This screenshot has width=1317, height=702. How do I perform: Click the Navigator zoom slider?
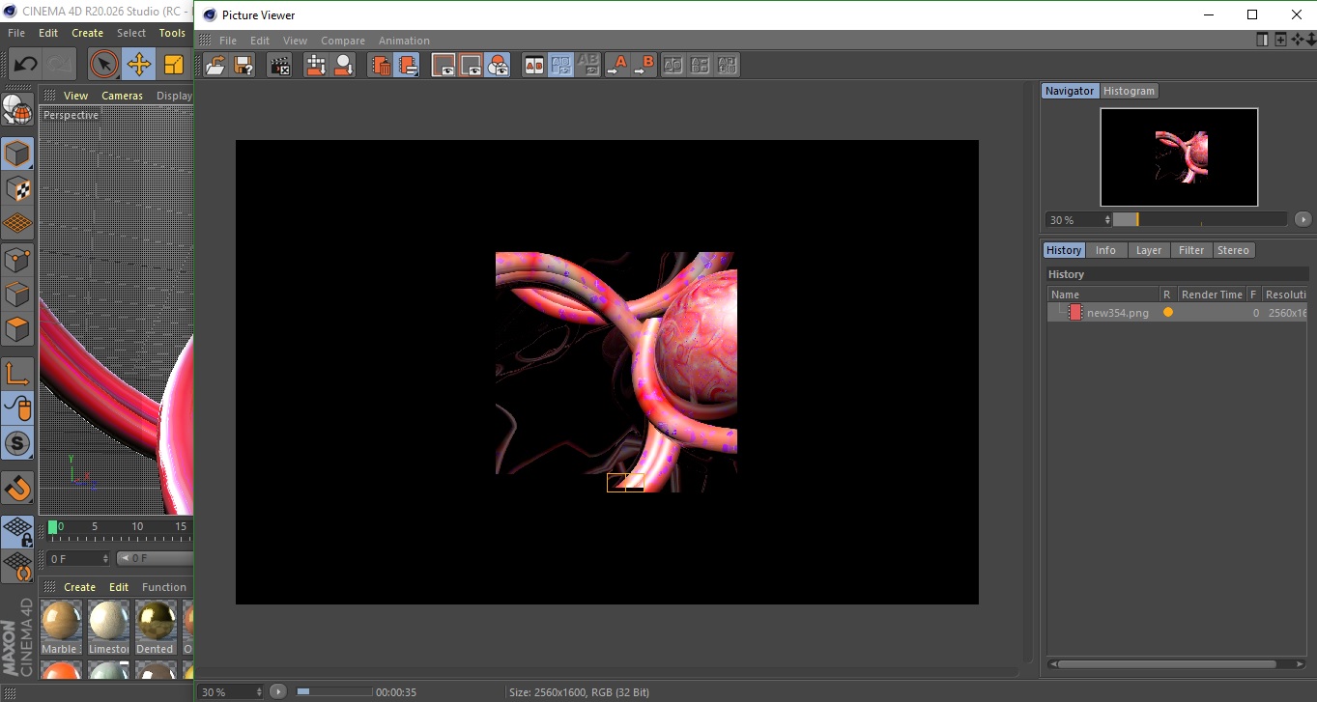pyautogui.click(x=1198, y=220)
